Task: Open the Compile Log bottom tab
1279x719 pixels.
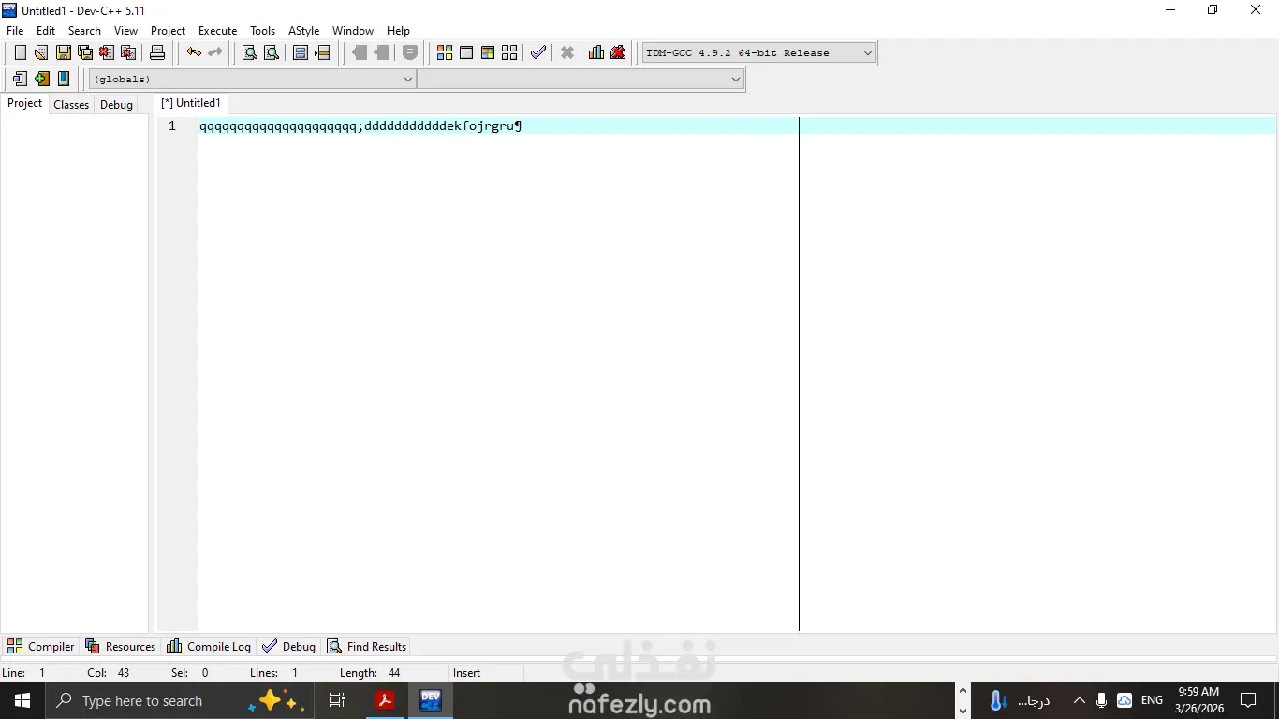Action: click(x=209, y=646)
